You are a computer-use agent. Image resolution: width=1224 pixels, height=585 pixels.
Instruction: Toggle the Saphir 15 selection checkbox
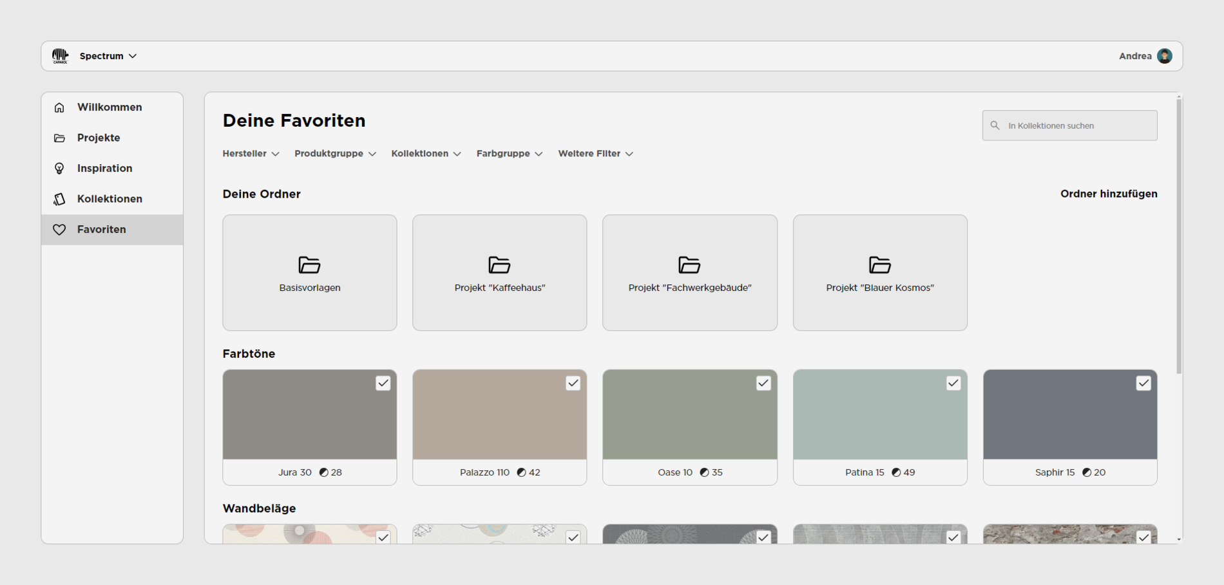click(1143, 383)
